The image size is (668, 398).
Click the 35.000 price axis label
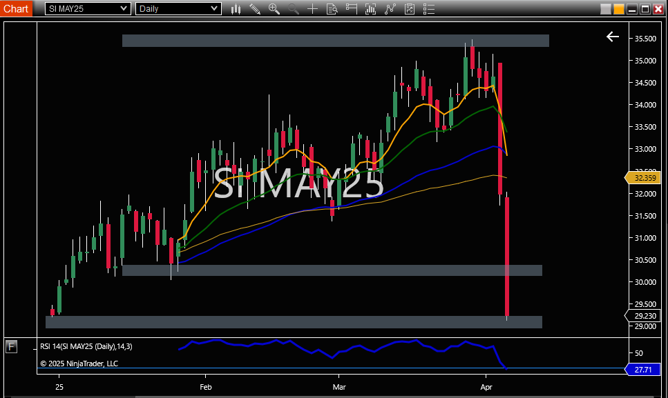pos(645,61)
